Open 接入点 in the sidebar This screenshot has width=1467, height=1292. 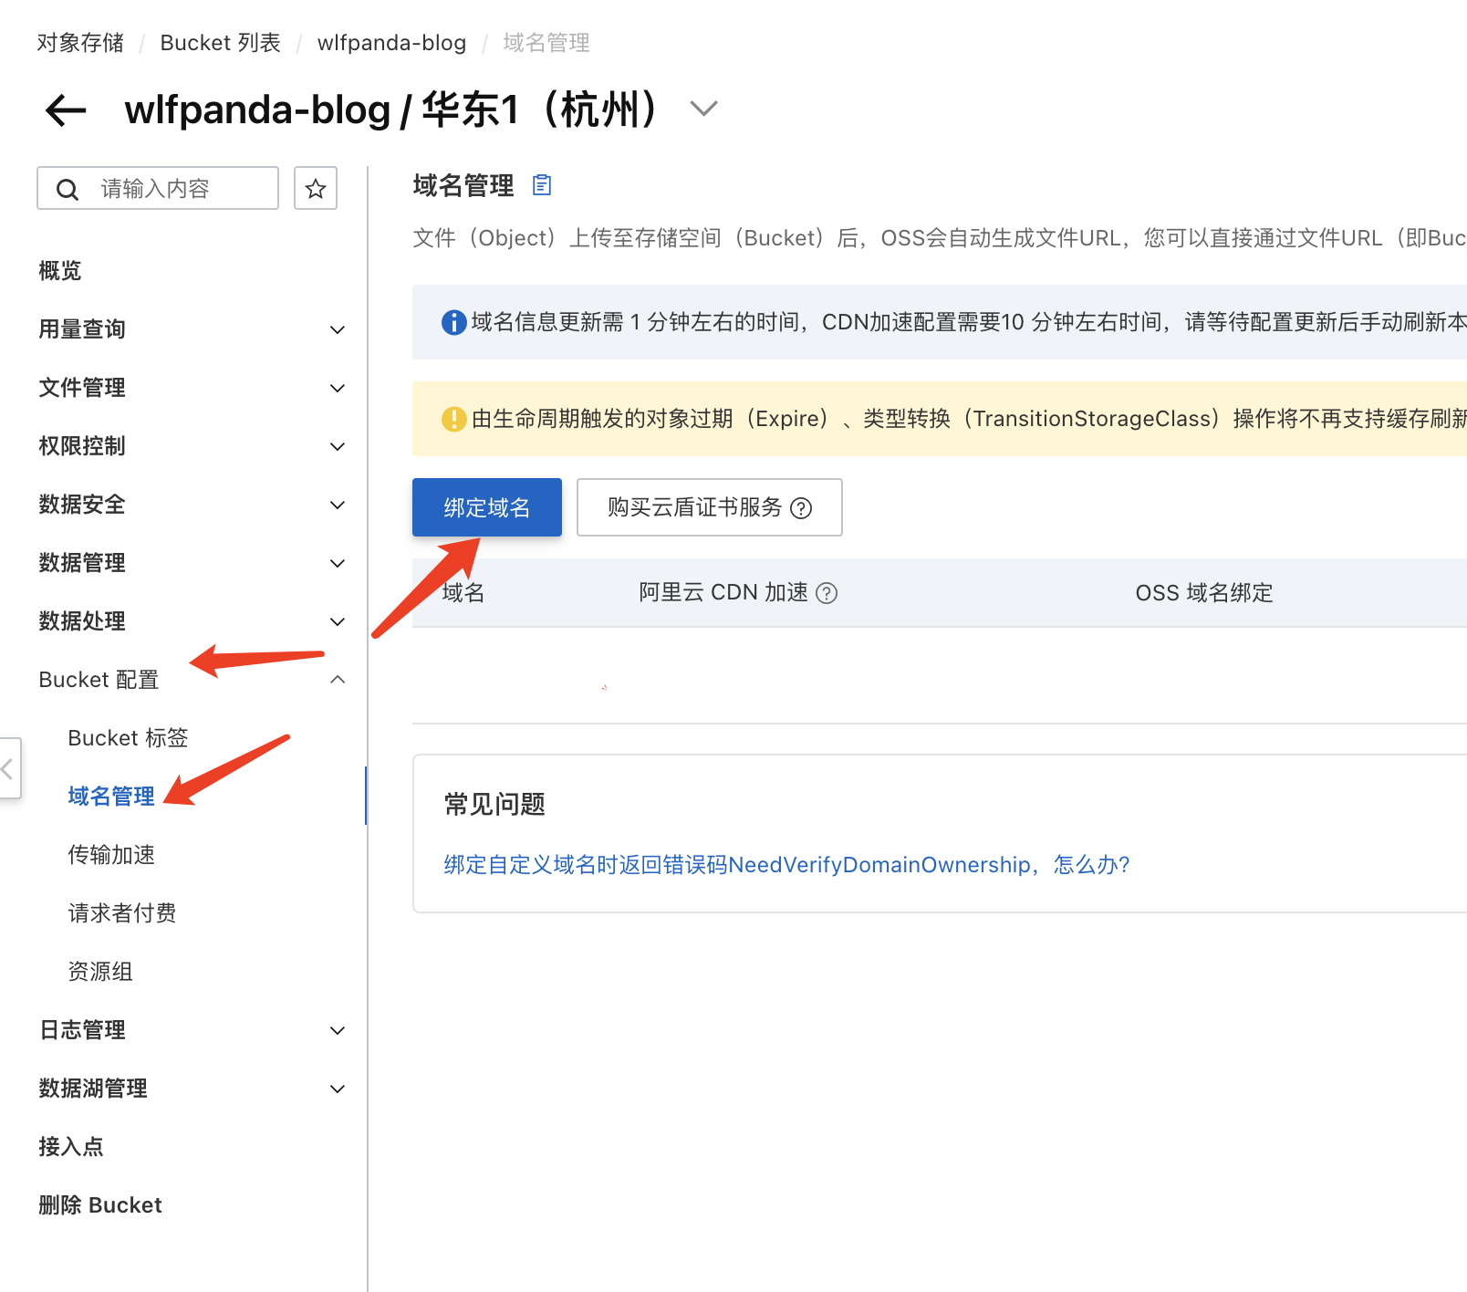pyautogui.click(x=71, y=1147)
